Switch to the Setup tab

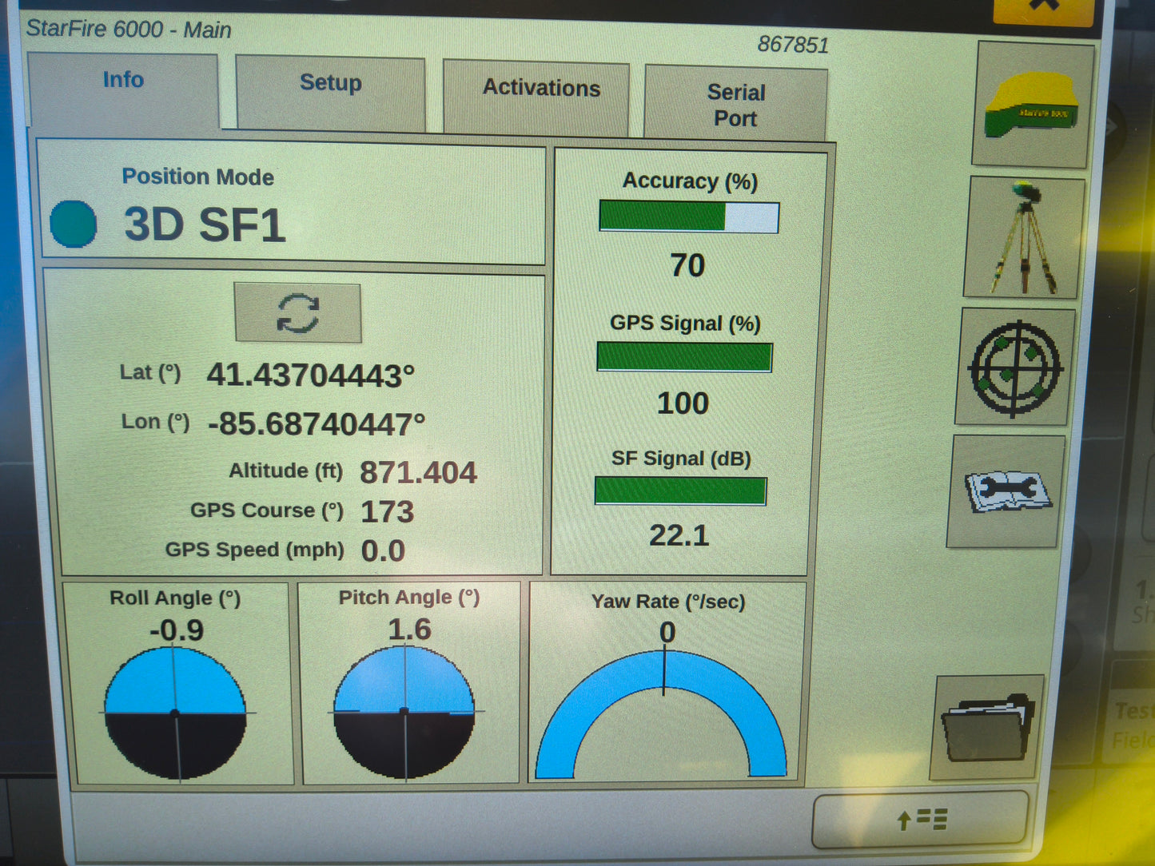[329, 83]
